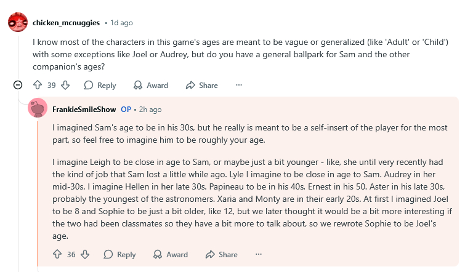Collapse the chicken_mcnuggies comment thread
This screenshot has height=272, width=465.
18,86
